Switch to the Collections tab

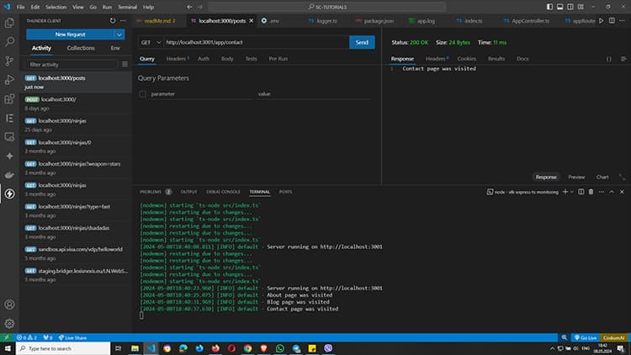pyautogui.click(x=81, y=49)
